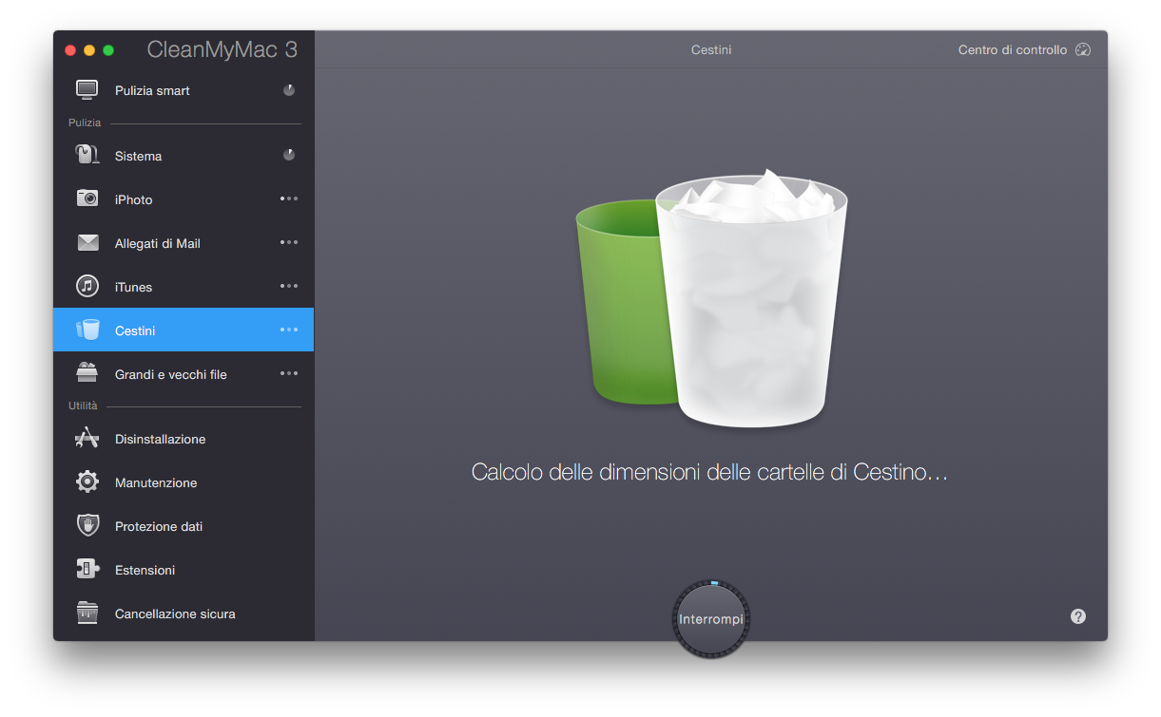Click the Pulizia smart monitor icon

[87, 90]
